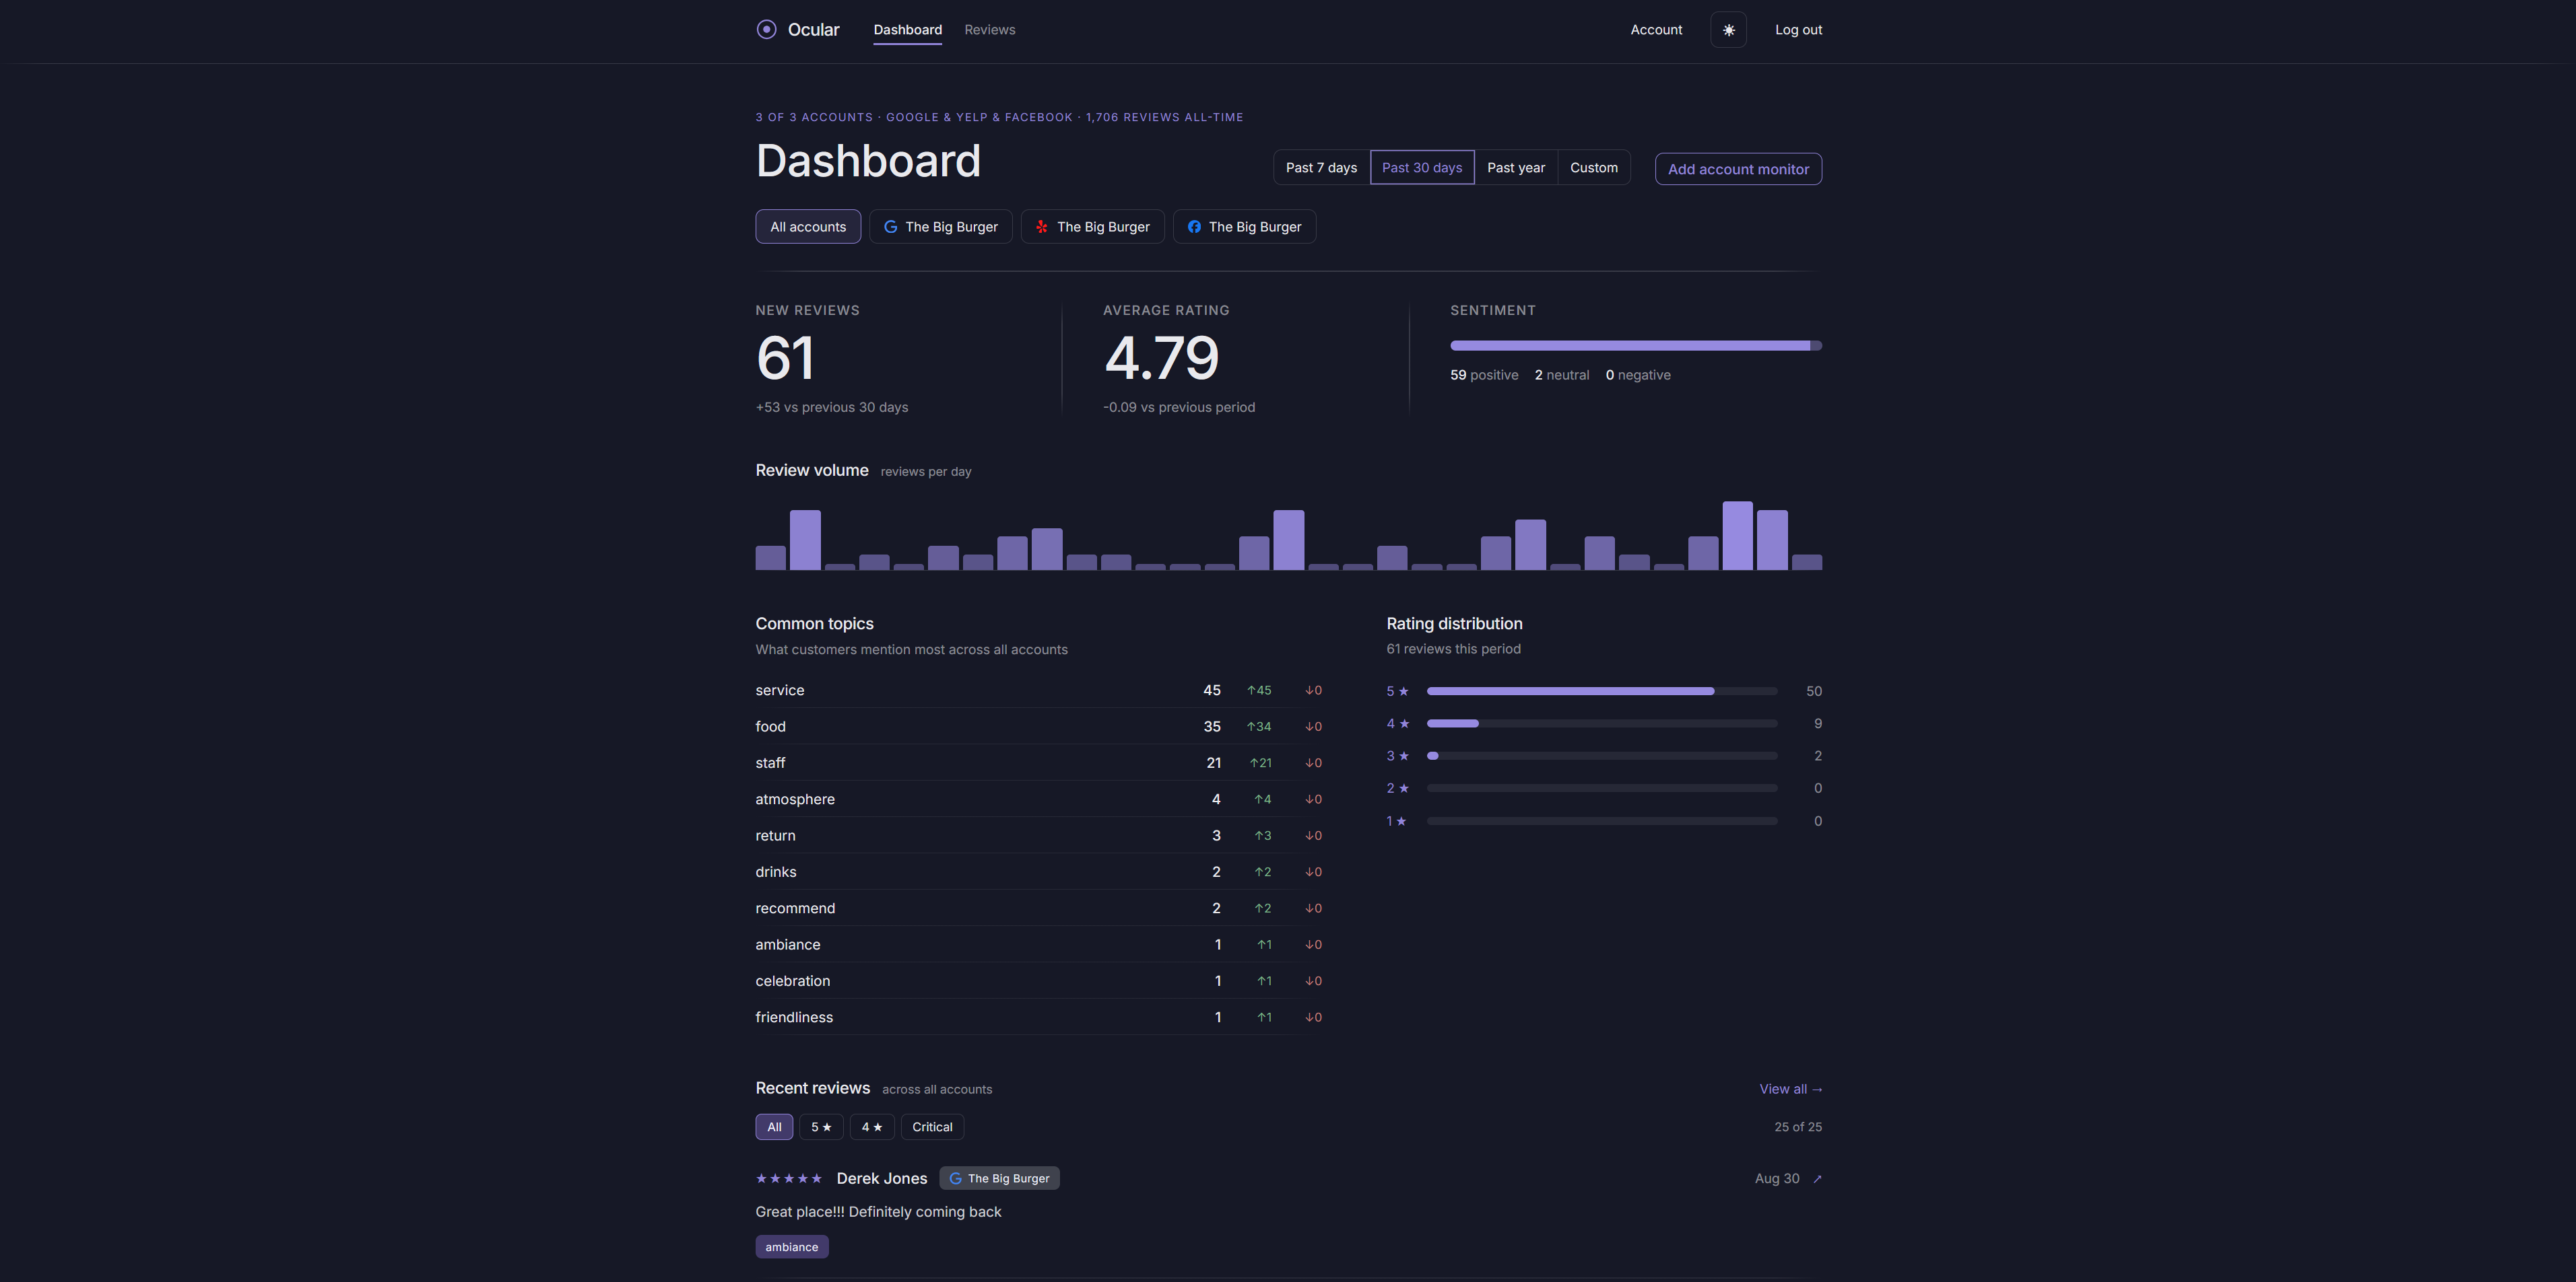2576x1282 pixels.
Task: Toggle the light/dark theme sun icon
Action: coord(1728,30)
